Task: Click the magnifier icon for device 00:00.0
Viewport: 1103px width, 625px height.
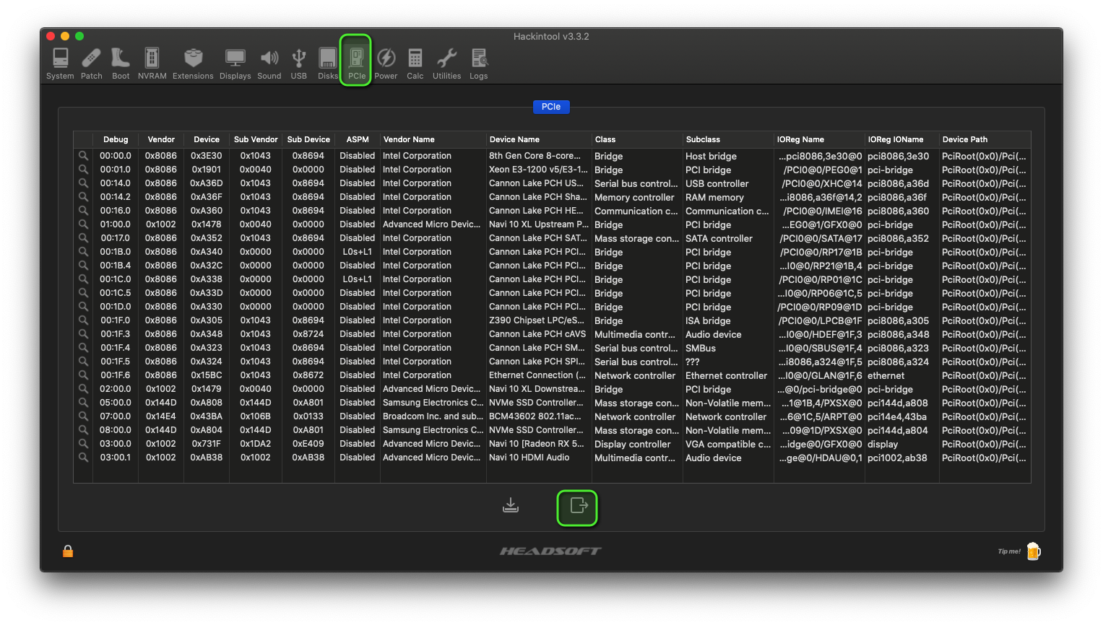Action: click(83, 156)
